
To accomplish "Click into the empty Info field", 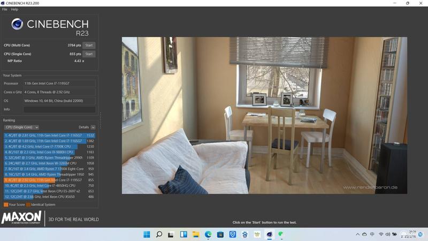I will (x=59, y=109).
